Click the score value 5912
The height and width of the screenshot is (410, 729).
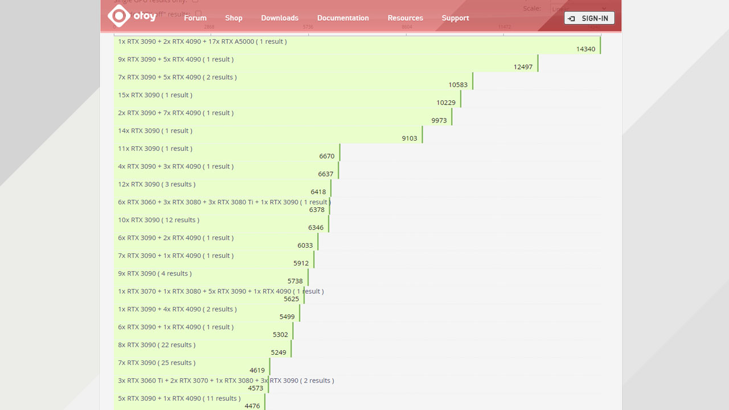[301, 263]
